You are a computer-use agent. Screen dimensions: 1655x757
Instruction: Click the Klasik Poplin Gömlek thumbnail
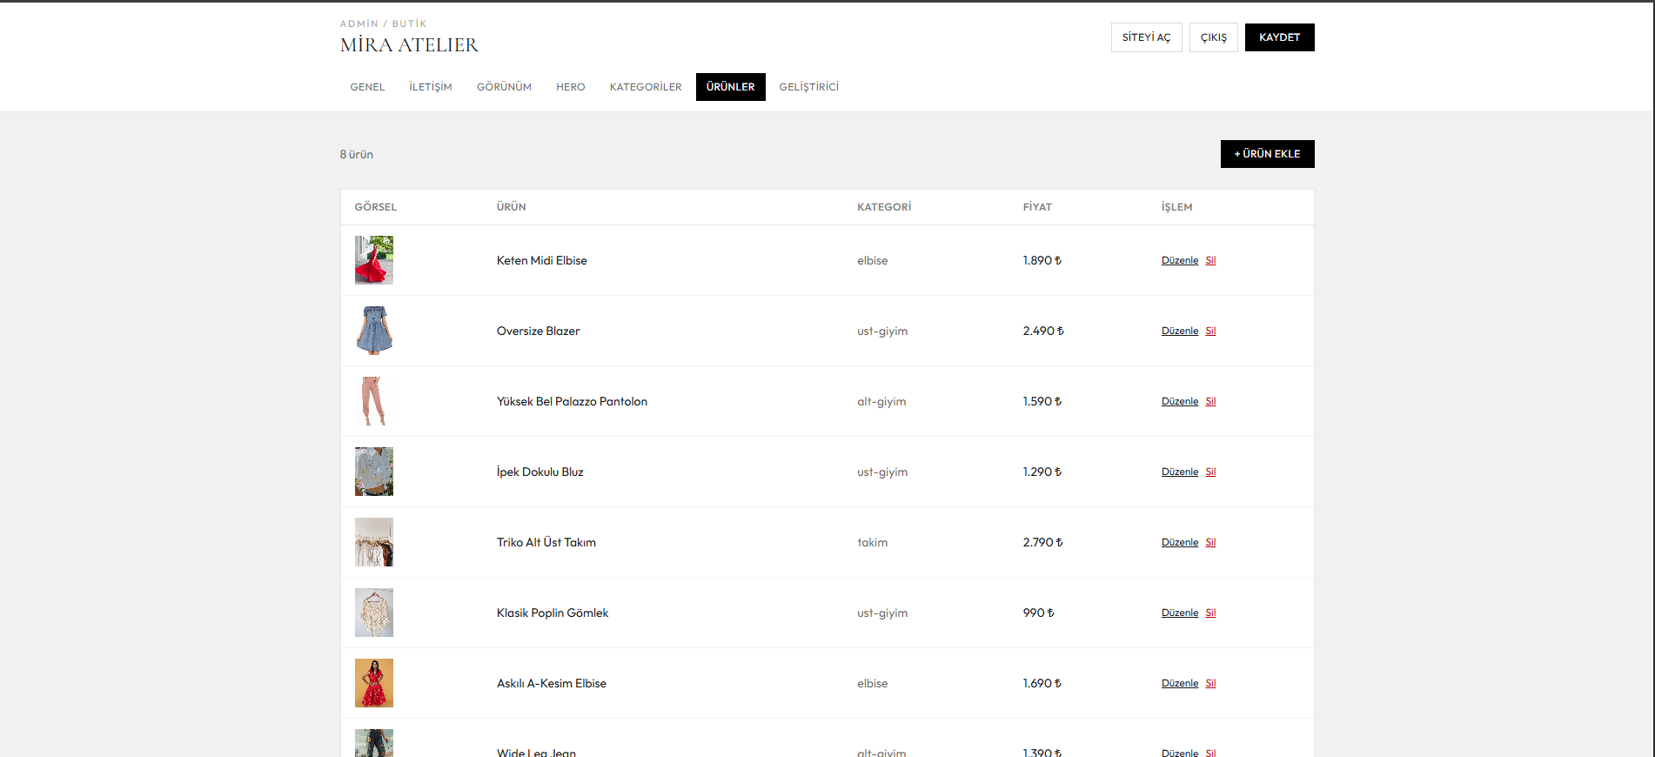[x=374, y=613]
